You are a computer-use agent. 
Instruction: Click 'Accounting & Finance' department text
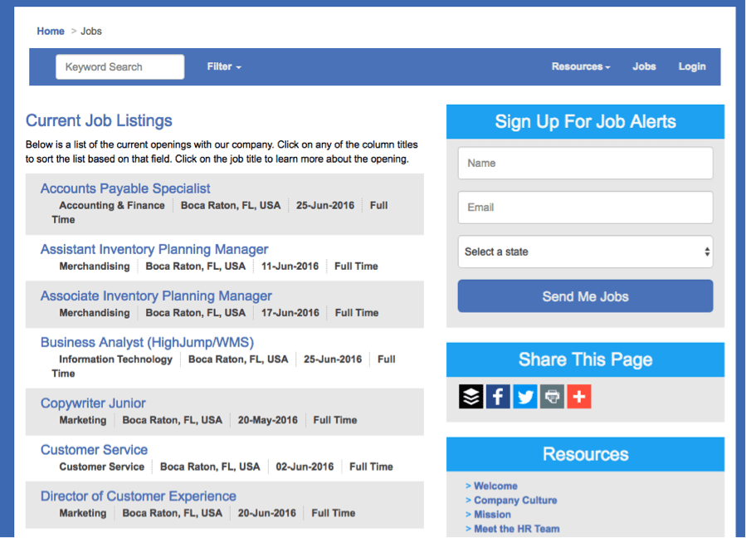click(112, 205)
